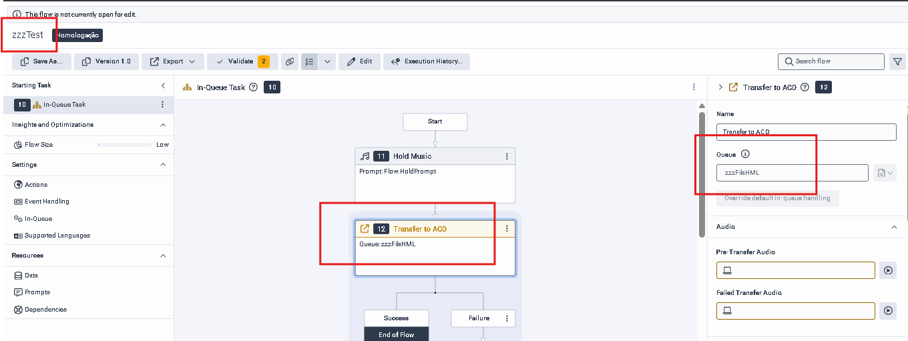Click the Flow Size entry
908x341 pixels.
(x=39, y=145)
